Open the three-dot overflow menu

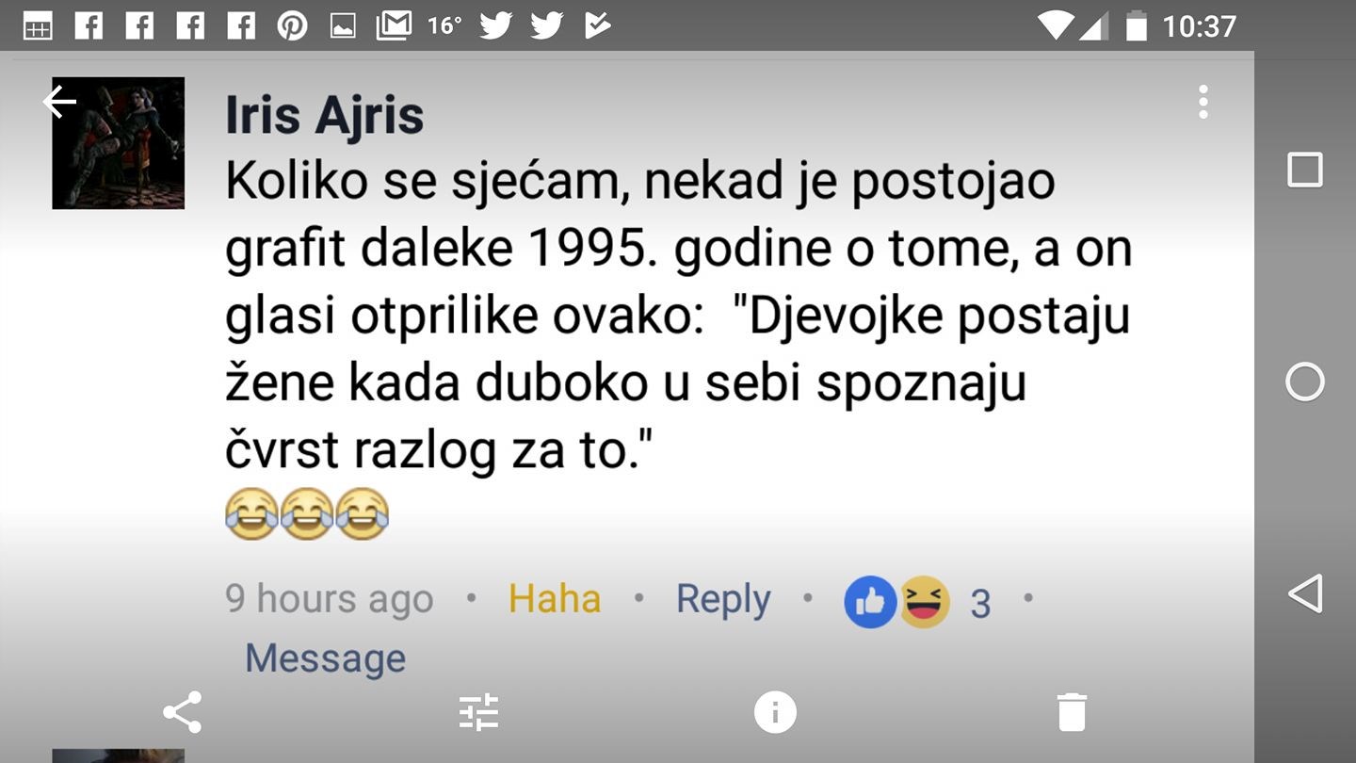[x=1203, y=102]
